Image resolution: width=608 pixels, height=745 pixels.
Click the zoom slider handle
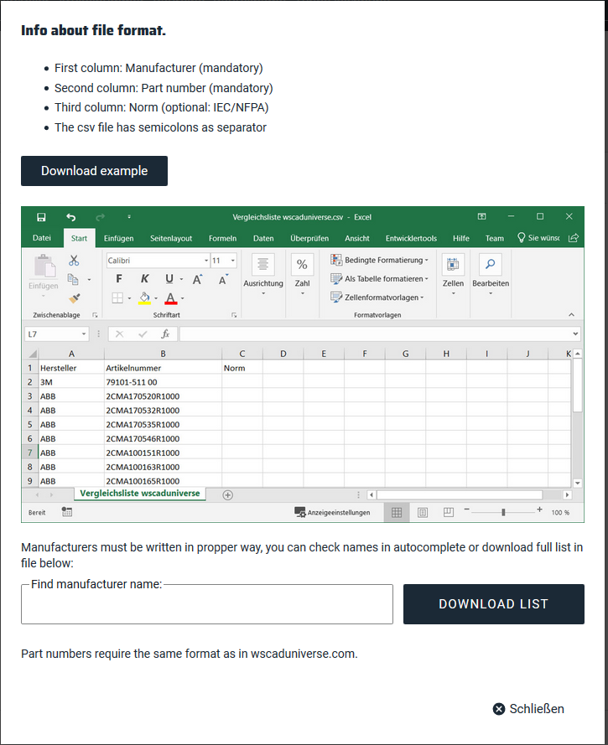pos(503,512)
